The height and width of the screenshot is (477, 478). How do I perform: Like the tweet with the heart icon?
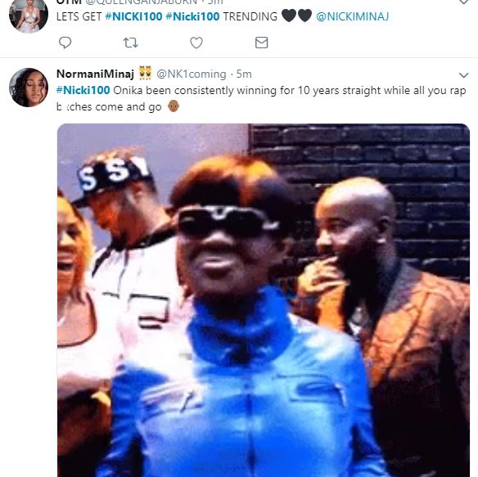196,43
